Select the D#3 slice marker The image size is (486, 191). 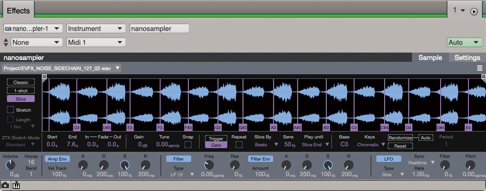(107, 127)
